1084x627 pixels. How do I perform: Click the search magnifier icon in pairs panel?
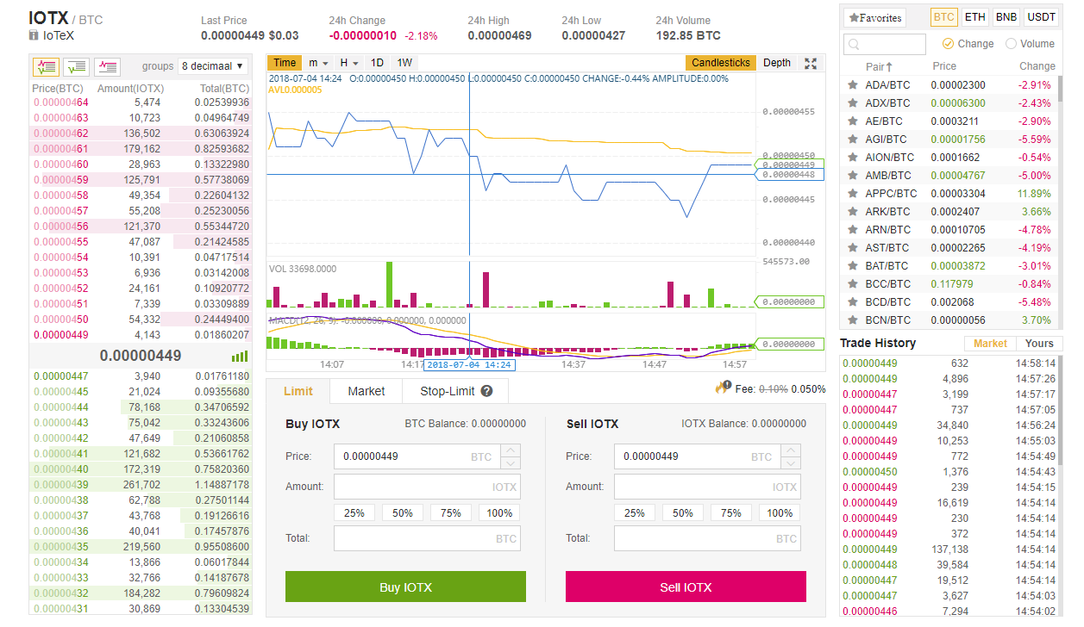coord(854,44)
